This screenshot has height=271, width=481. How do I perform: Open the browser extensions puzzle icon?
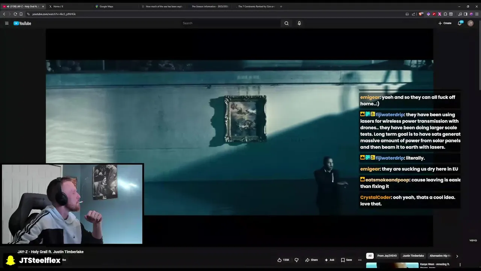coord(445,14)
